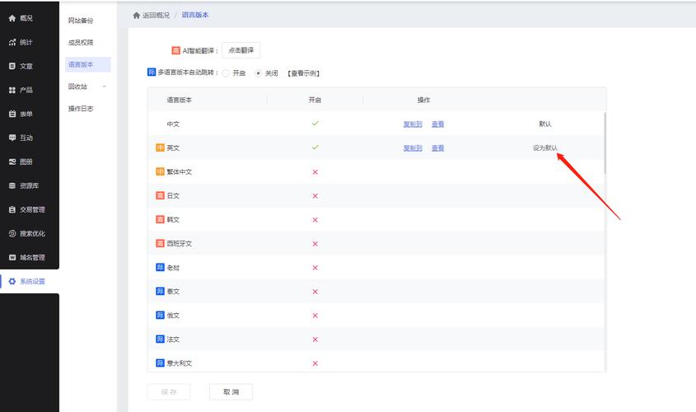
Task: Open 系统设置 via its gear icon
Action: click(12, 282)
